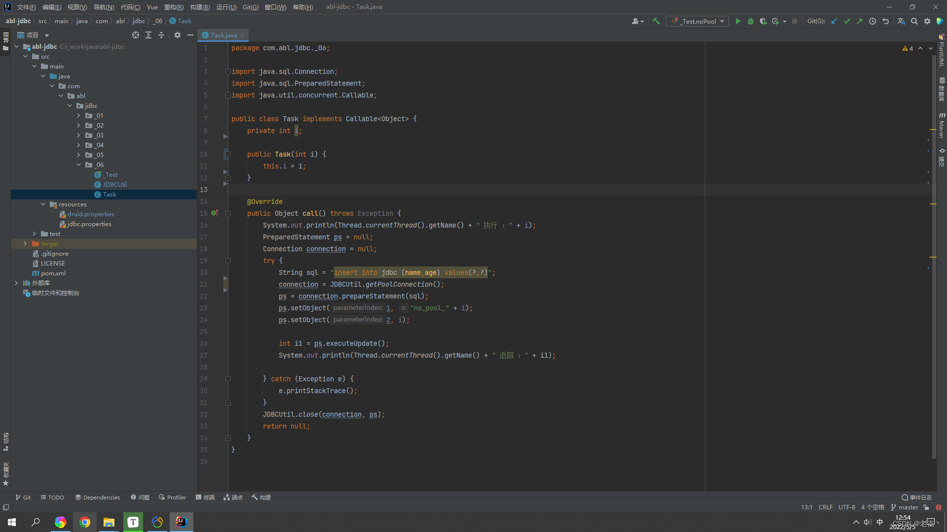Viewport: 947px width, 532px height.
Task: Open the Git menu
Action: point(251,7)
